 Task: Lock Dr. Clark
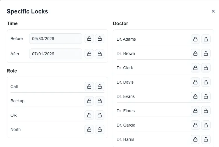pos(195,68)
